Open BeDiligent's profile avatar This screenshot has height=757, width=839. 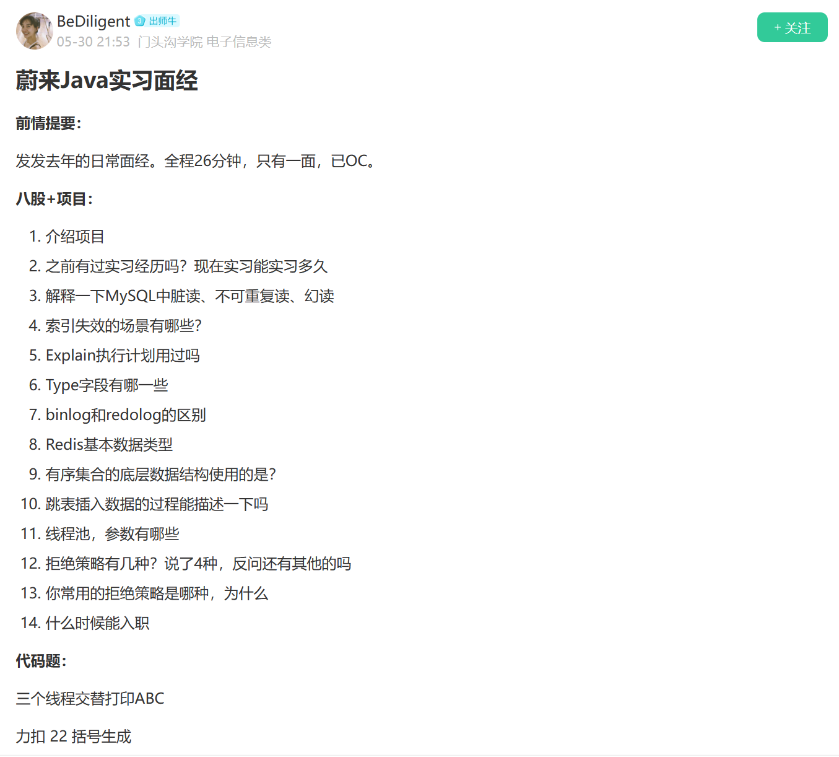click(x=34, y=31)
